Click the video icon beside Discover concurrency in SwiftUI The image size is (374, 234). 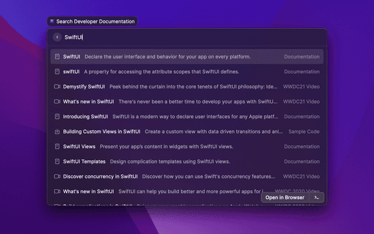(57, 176)
